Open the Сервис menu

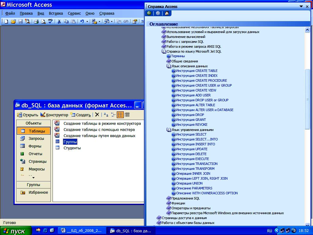click(74, 13)
